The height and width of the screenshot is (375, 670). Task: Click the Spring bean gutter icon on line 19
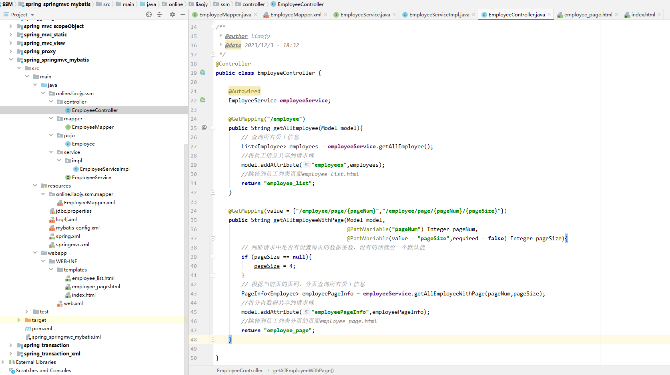coord(203,73)
